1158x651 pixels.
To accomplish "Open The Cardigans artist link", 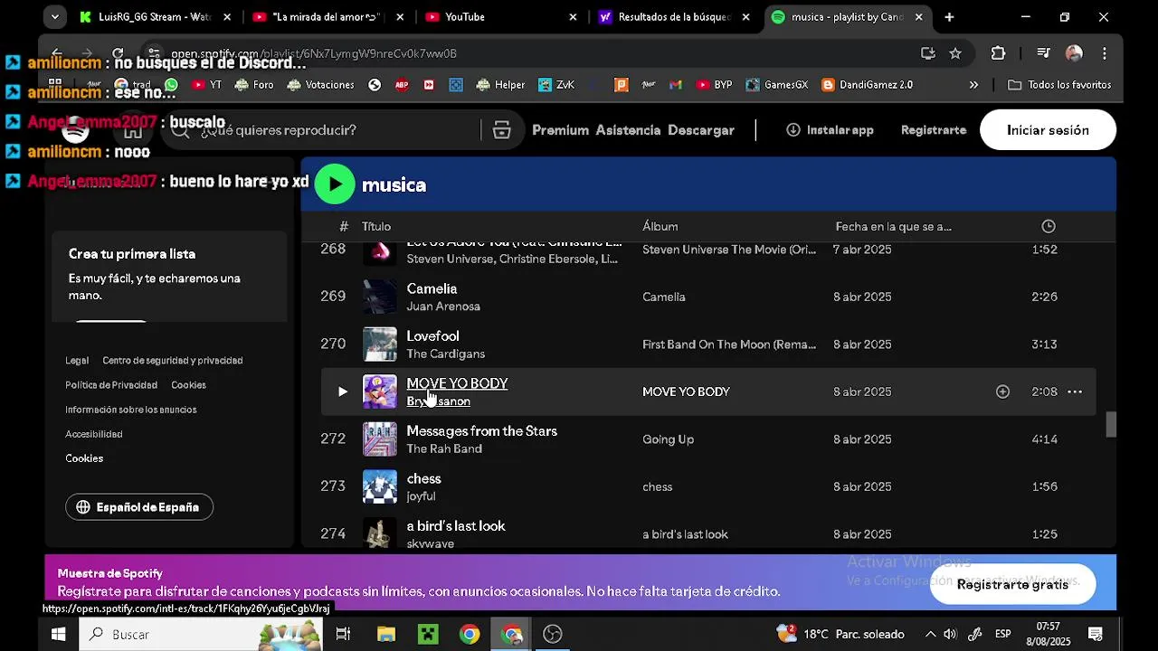I will point(446,354).
